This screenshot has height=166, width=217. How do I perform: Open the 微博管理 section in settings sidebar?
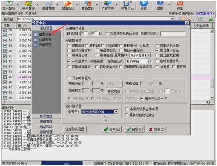46,122
